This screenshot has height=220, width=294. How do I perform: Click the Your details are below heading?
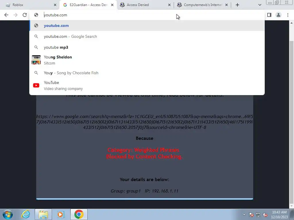(144, 180)
